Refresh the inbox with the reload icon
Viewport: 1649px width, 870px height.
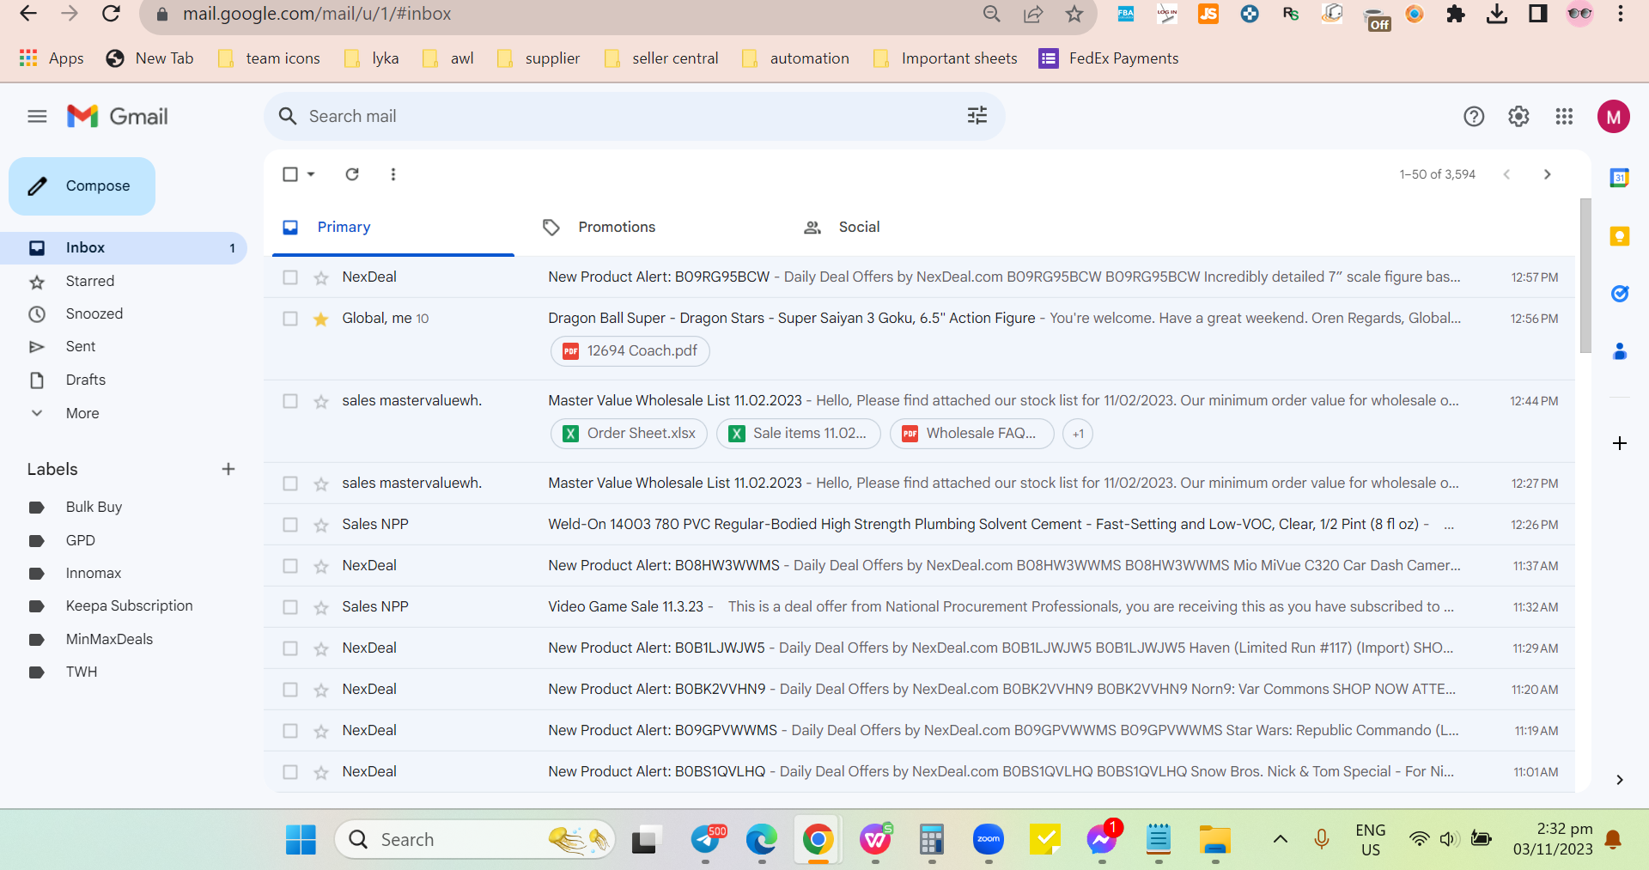click(x=352, y=174)
